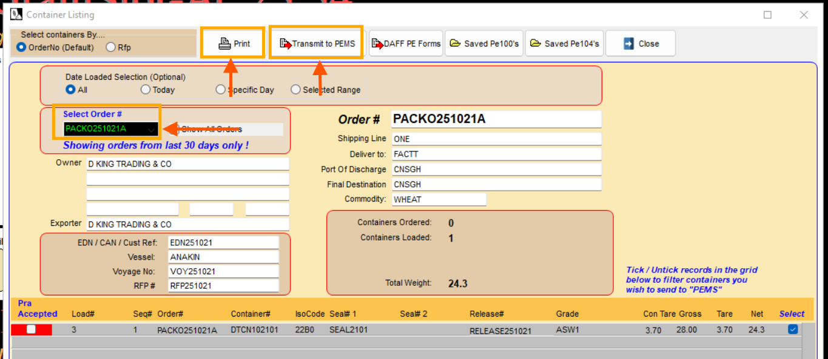Click the Grade column header
Viewport: 828px width, 359px height.
(567, 314)
